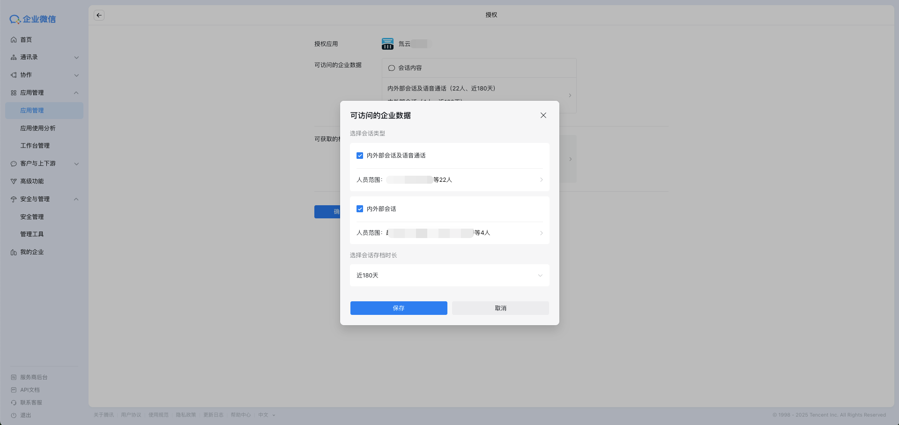Toggle the 内外部会话 checkbox
This screenshot has width=899, height=425.
pos(360,209)
